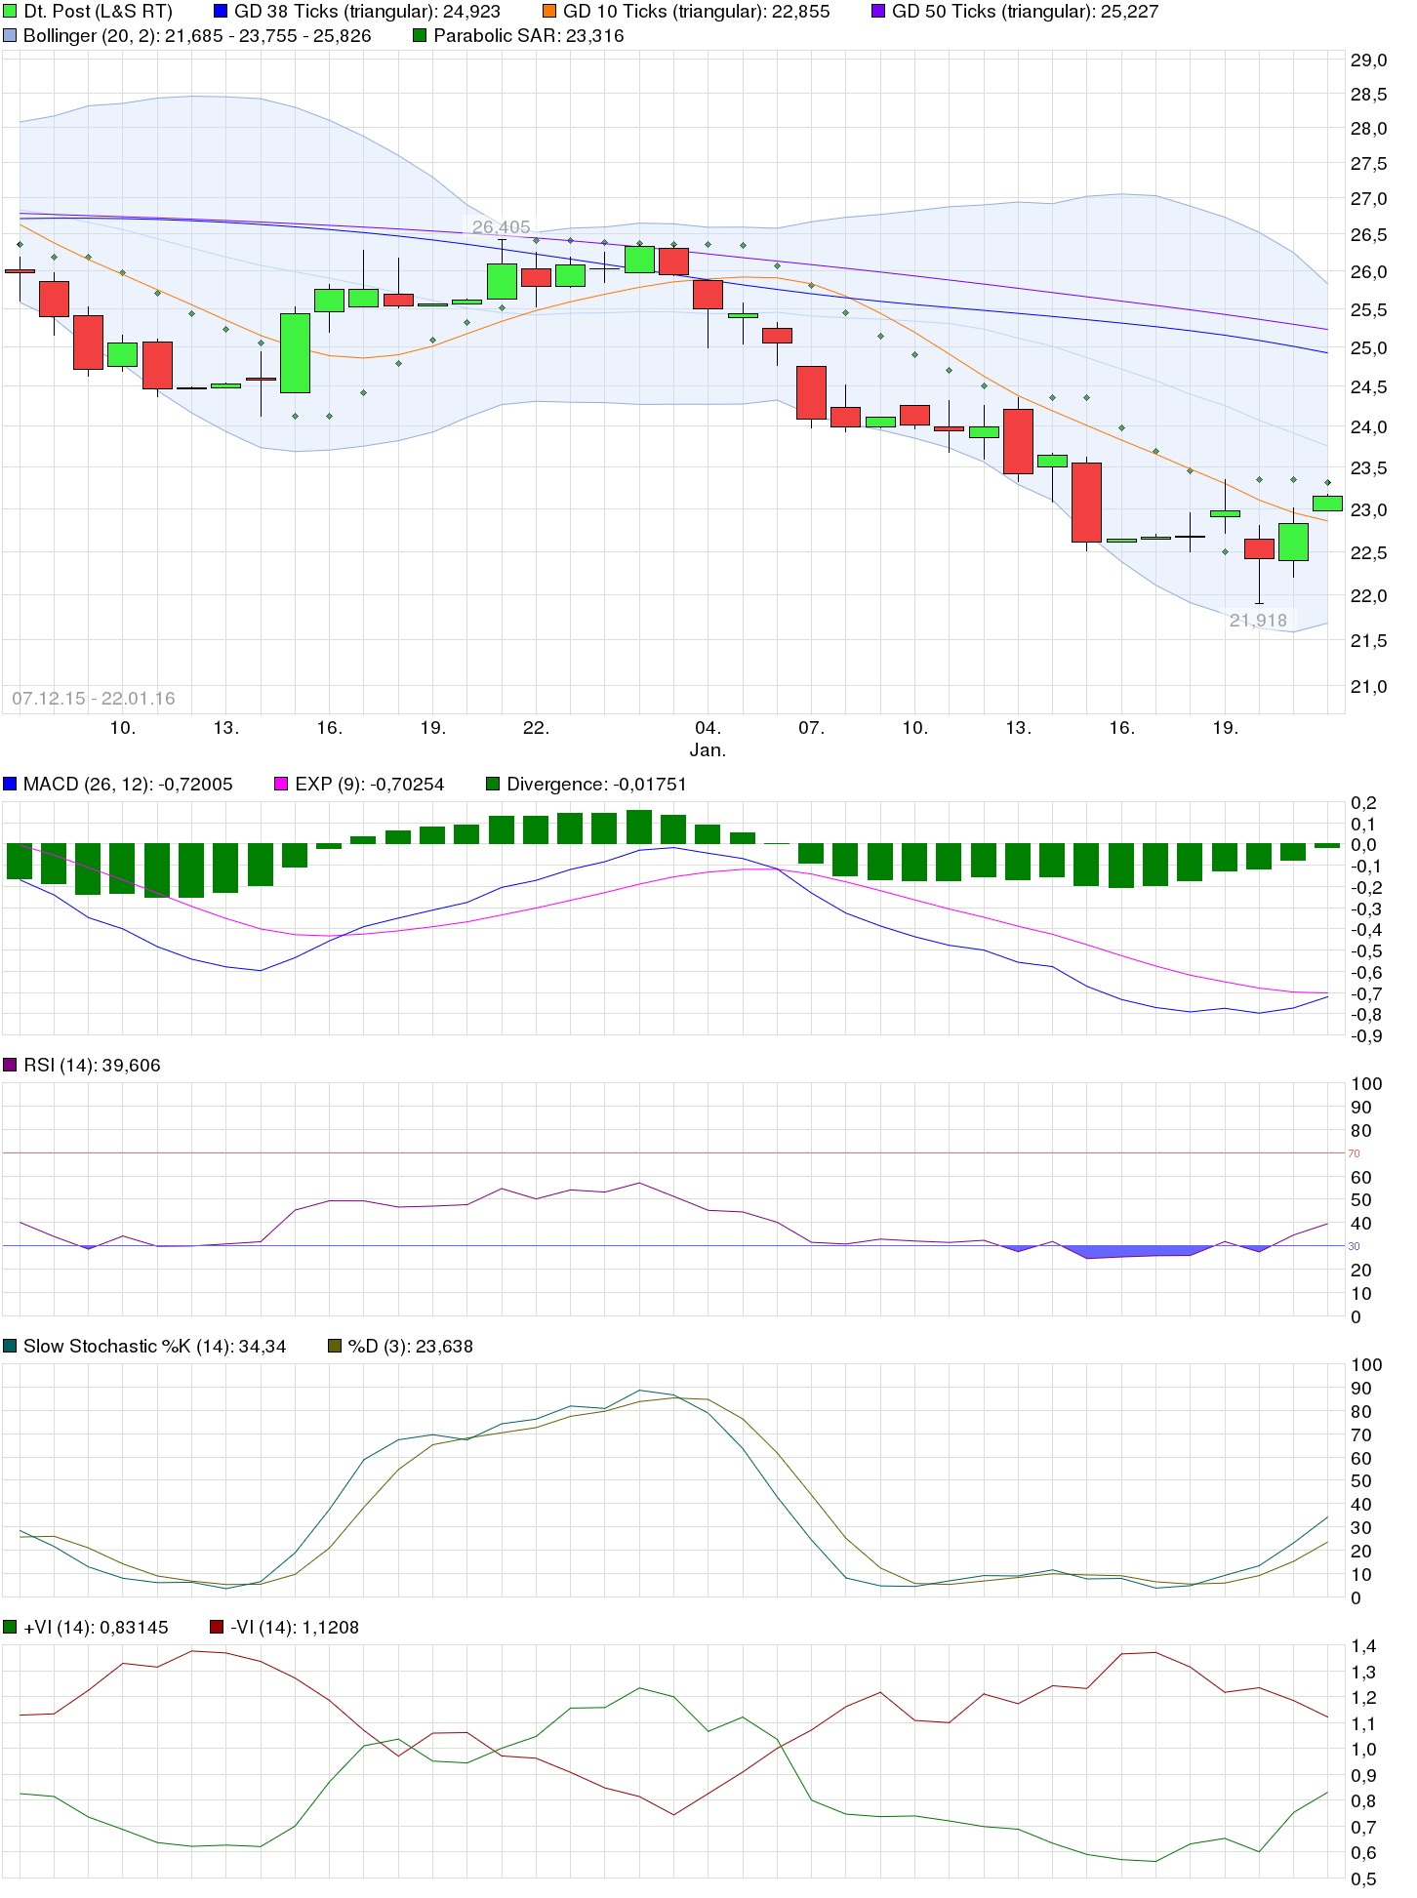Click the light blue Bollinger legend swatch
The image size is (1417, 1898).
tap(10, 35)
